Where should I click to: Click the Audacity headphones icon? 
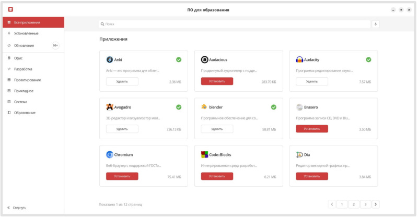(299, 59)
